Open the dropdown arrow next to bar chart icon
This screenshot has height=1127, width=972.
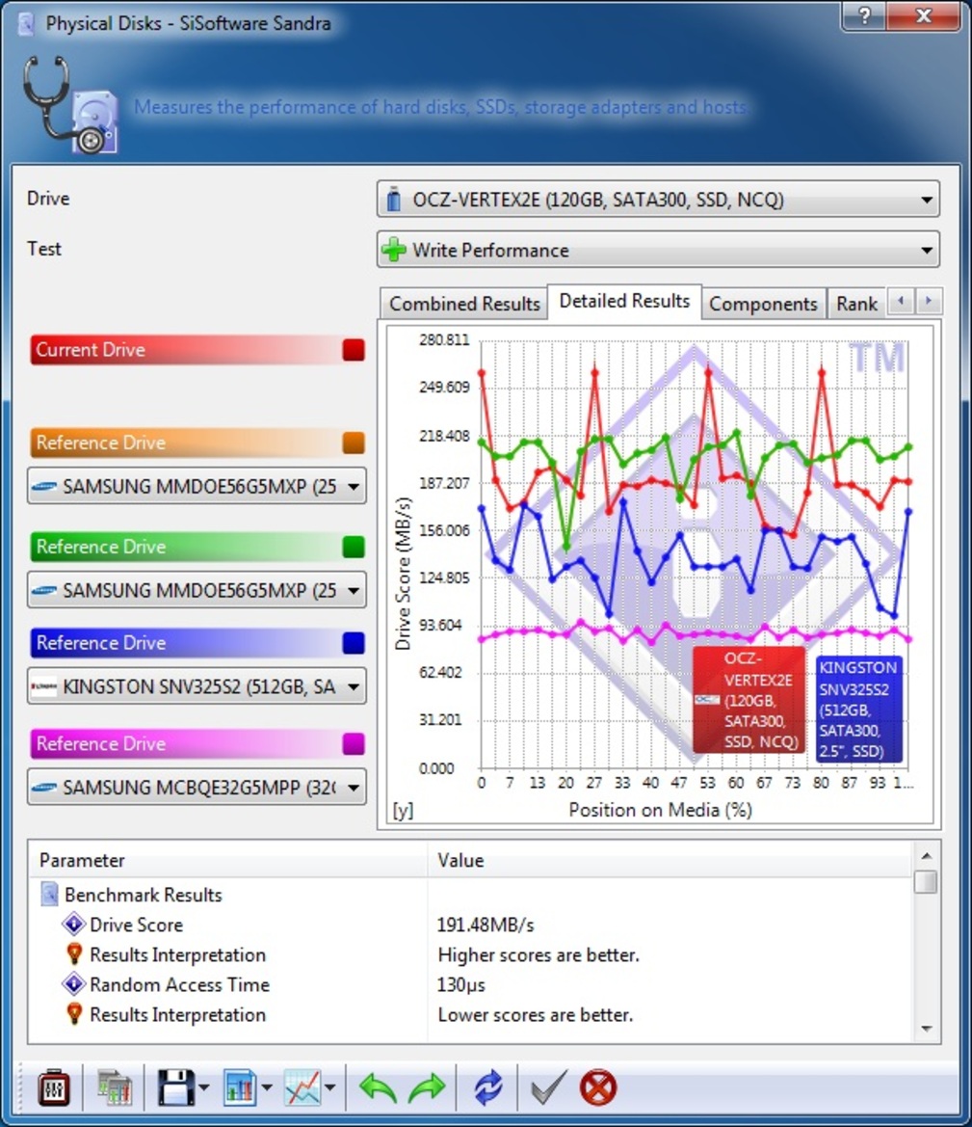coord(267,1087)
